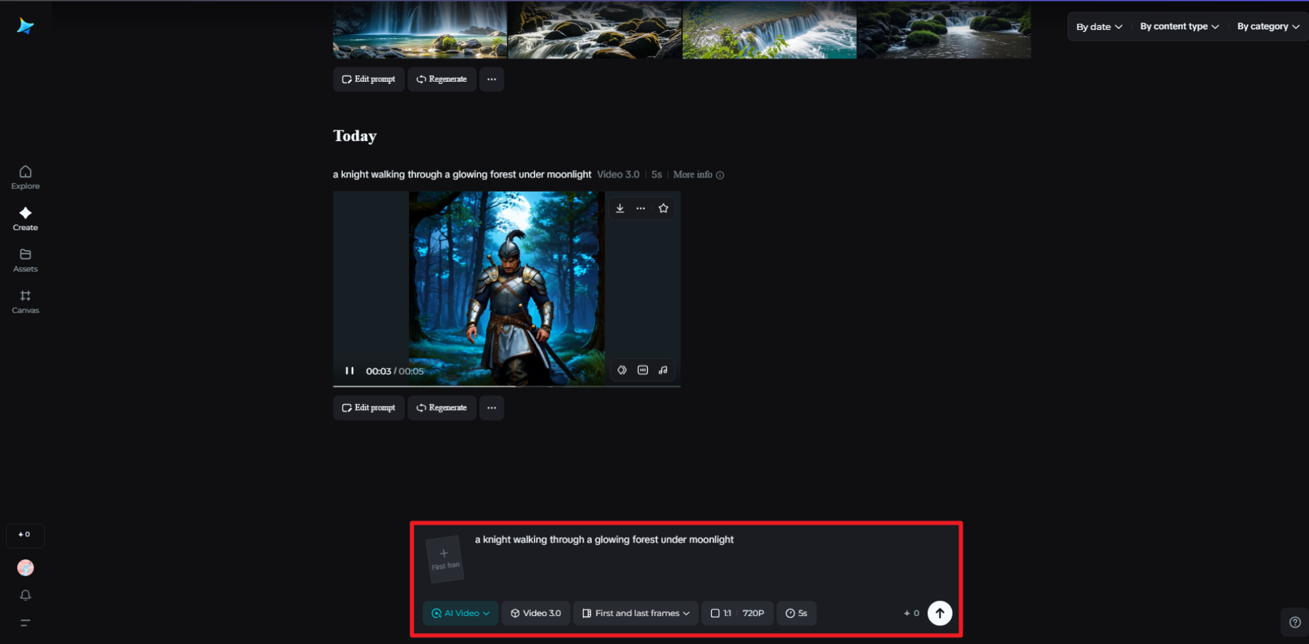This screenshot has height=644, width=1309.
Task: Open the first waterfall thumbnail
Action: [x=420, y=29]
